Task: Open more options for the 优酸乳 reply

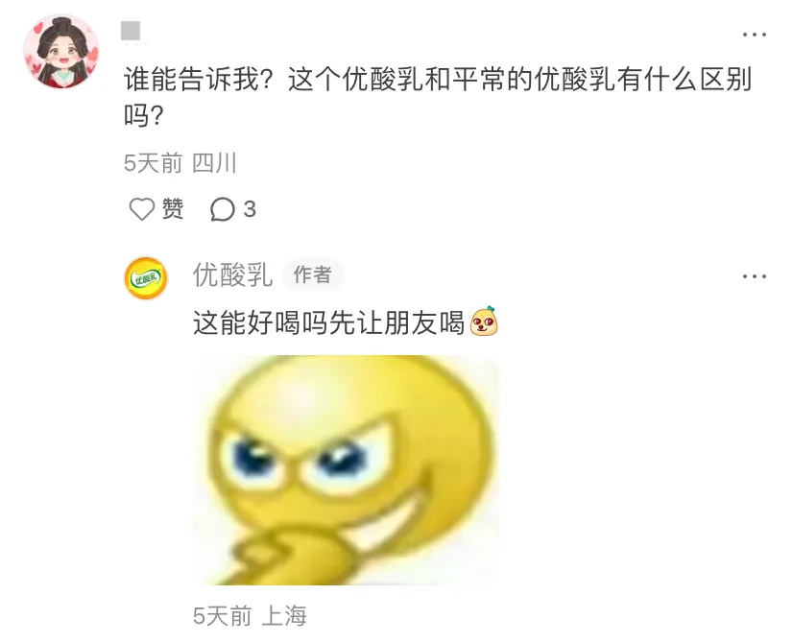Action: click(x=754, y=276)
